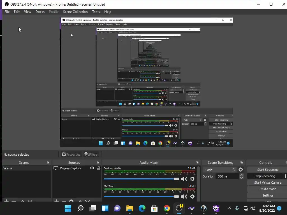Click the Studio Mode button
The height and width of the screenshot is (215, 287).
point(267,189)
